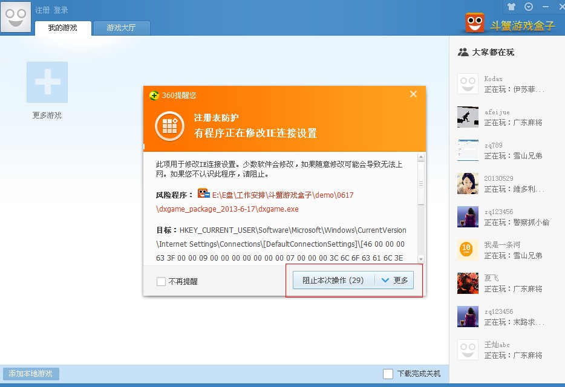The height and width of the screenshot is (387, 565).
Task: Click the 360 shield icon in dialog title
Action: point(154,96)
